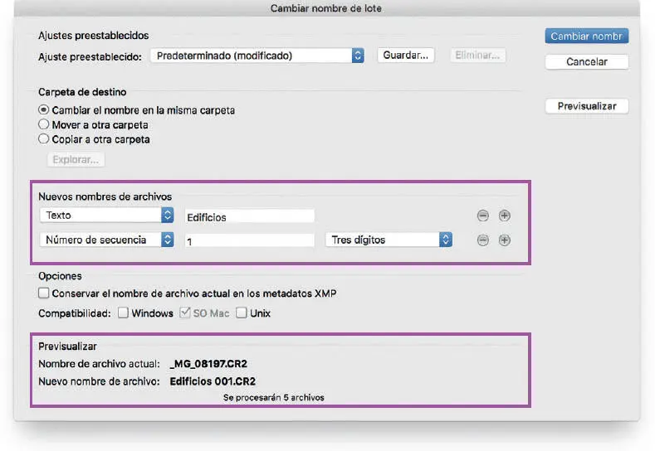Enable Conservar nombre actual en metadatos XMP
The width and height of the screenshot is (655, 451).
(x=44, y=293)
